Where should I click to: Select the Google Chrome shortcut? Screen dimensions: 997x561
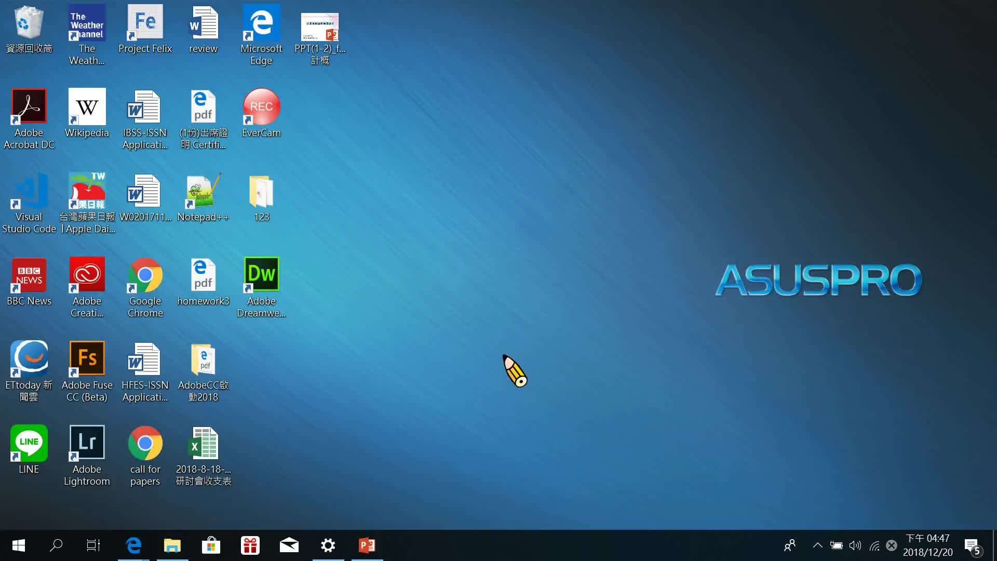[x=145, y=287]
